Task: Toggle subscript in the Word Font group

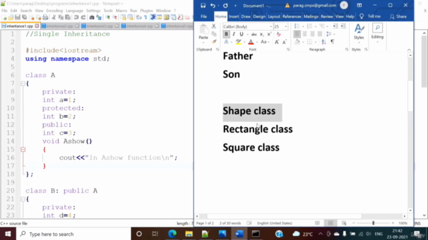Action: tap(261, 34)
